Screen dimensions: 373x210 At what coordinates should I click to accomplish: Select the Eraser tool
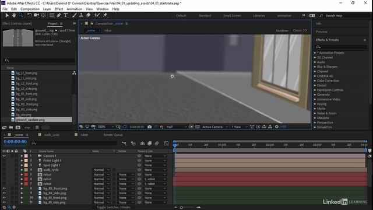point(88,16)
